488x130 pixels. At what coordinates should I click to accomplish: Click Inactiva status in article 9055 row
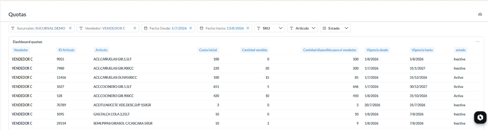click(x=460, y=59)
